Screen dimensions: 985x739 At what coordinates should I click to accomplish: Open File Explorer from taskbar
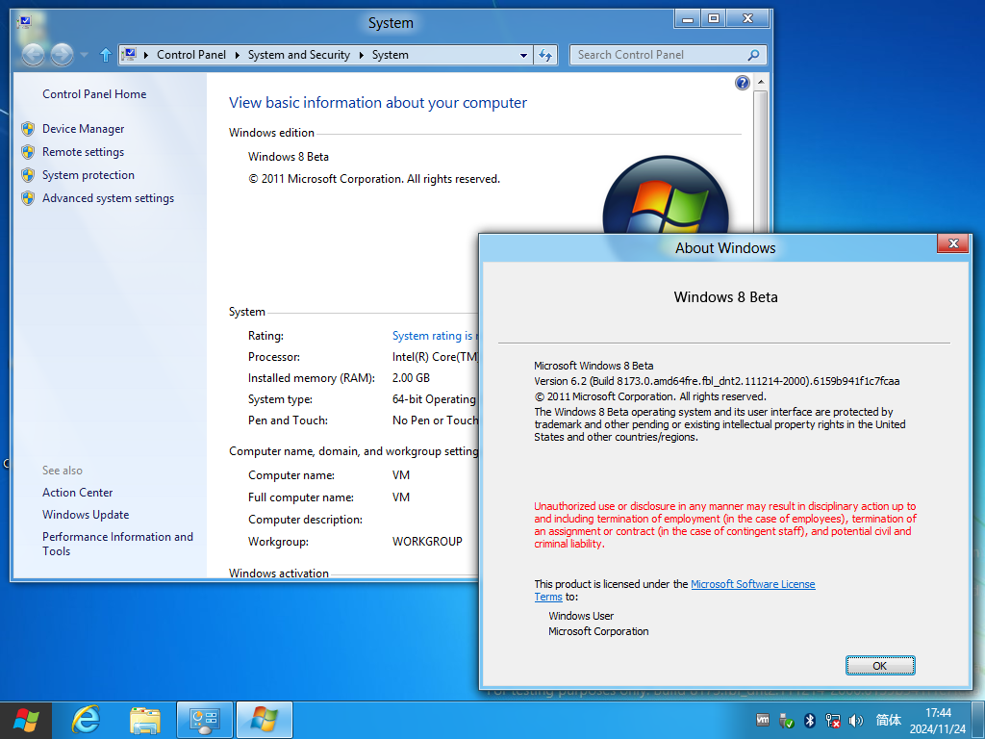pyautogui.click(x=144, y=720)
